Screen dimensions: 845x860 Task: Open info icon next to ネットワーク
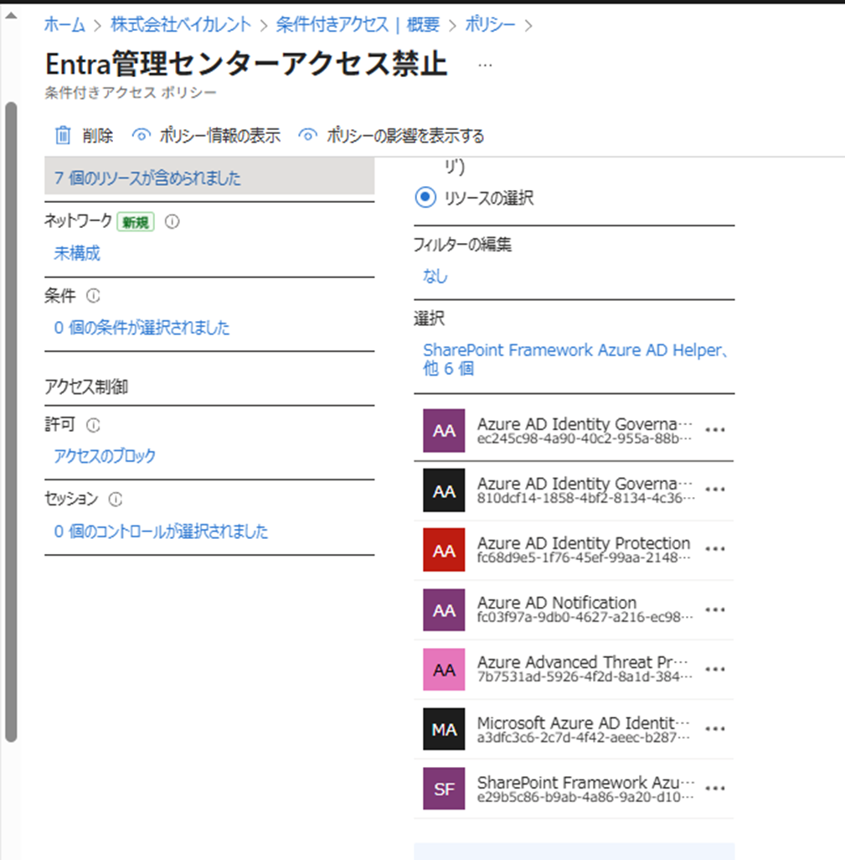tap(172, 221)
